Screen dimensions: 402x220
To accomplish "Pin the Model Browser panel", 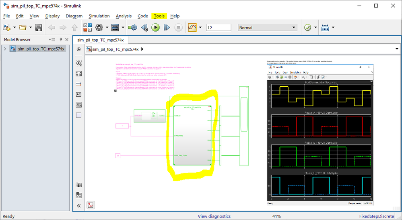I will coord(61,39).
